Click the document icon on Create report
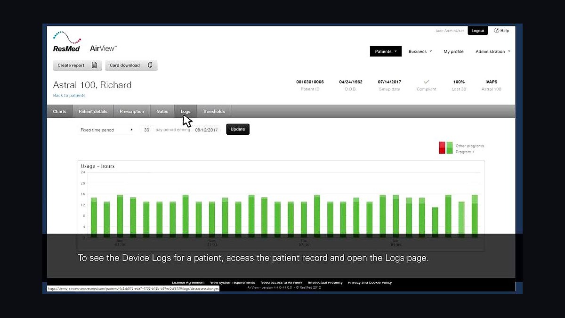Viewport: 565px width, 318px height. 94,65
